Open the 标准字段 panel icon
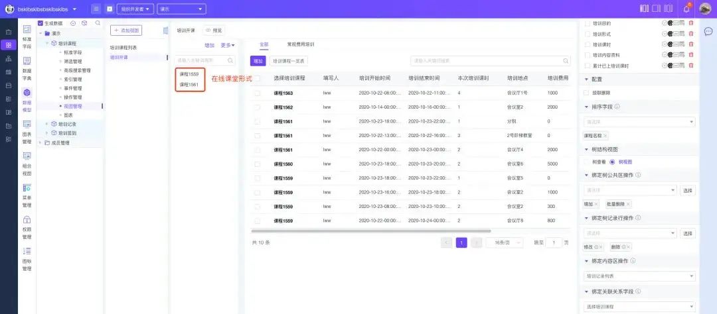The height and width of the screenshot is (314, 717). (27, 29)
